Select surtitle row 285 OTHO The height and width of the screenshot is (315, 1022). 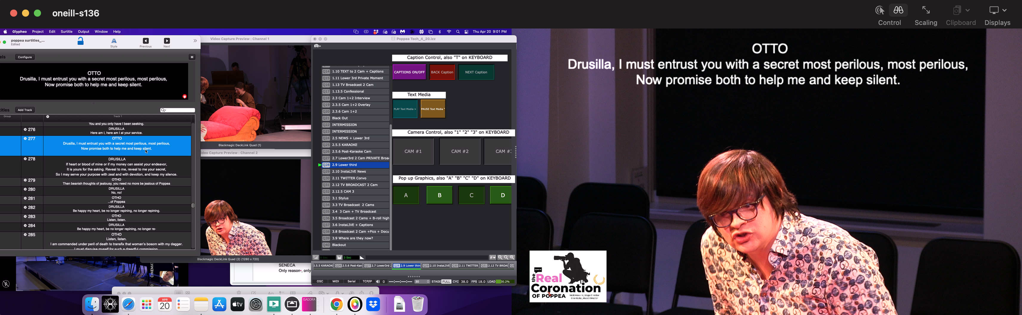96,241
